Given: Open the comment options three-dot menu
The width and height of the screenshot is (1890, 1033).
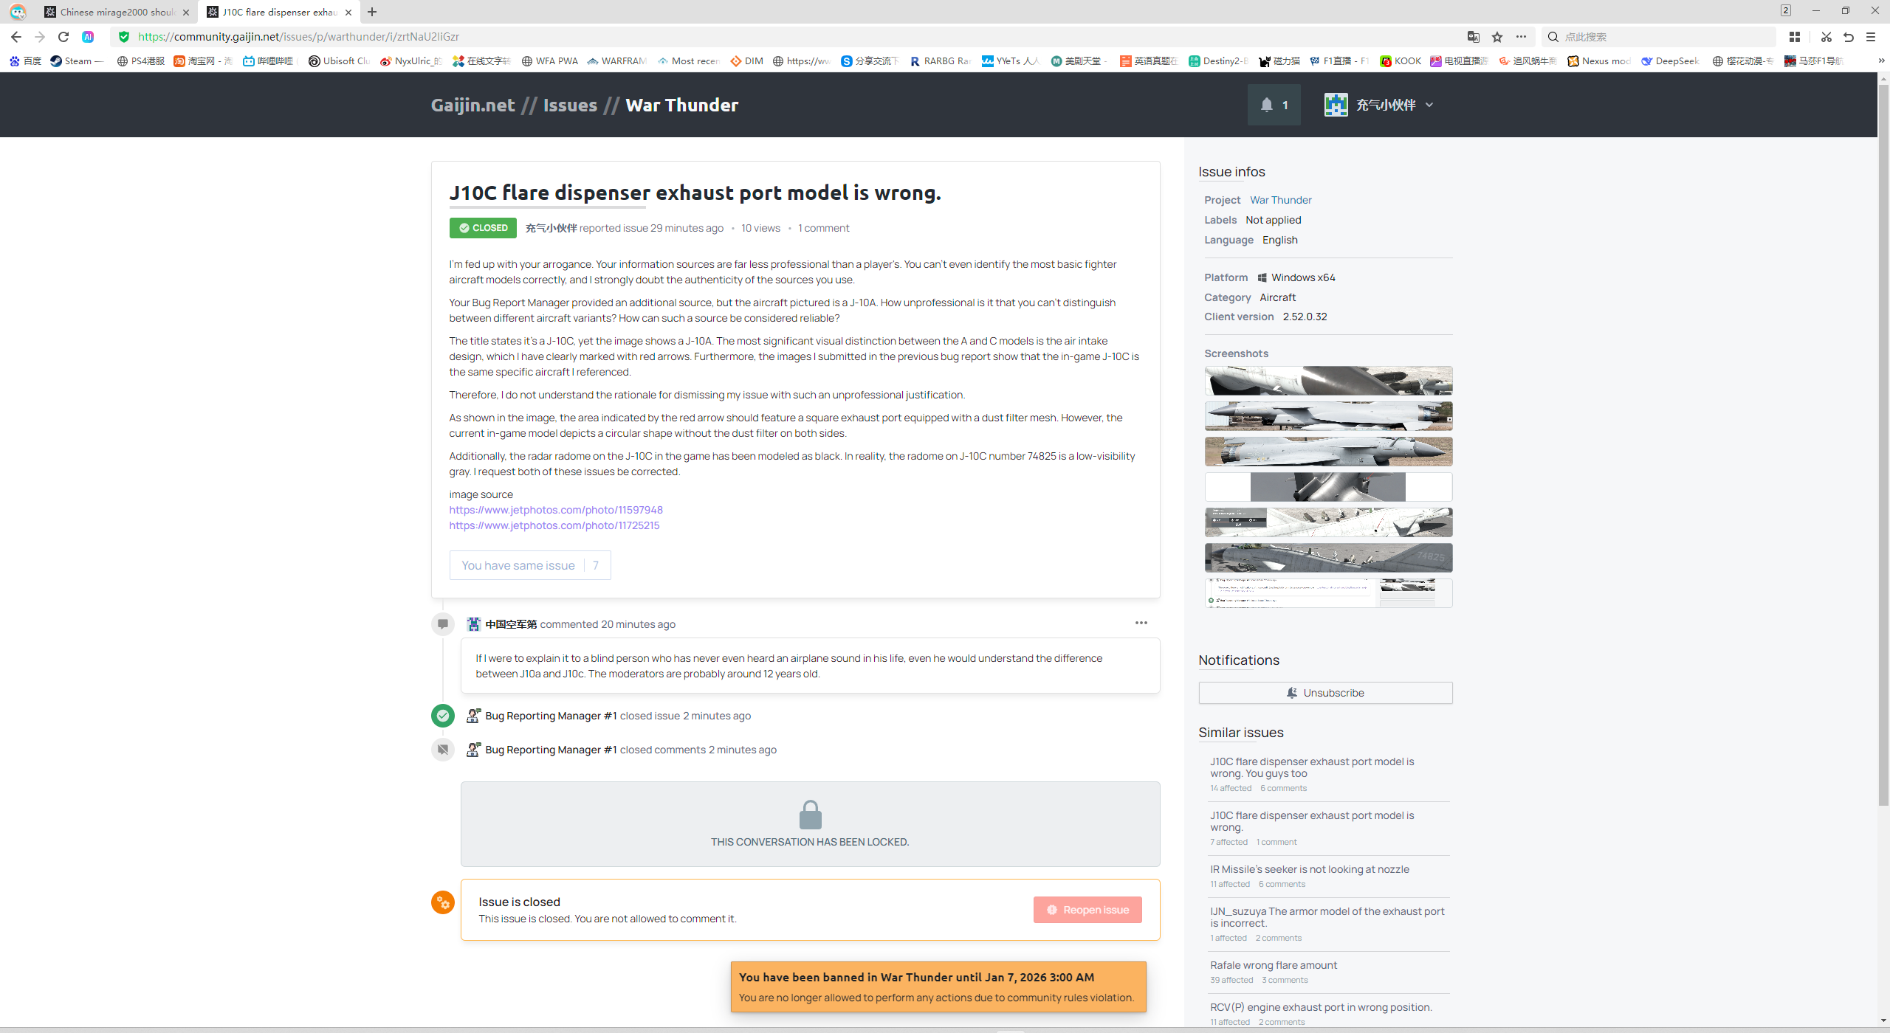Looking at the screenshot, I should pyautogui.click(x=1141, y=623).
